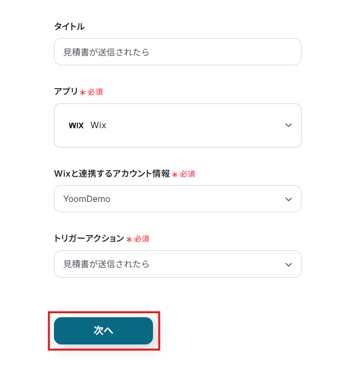The width and height of the screenshot is (352, 387).
Task: Click the red asterisk next to トリガーアクション
Action: 129,240
